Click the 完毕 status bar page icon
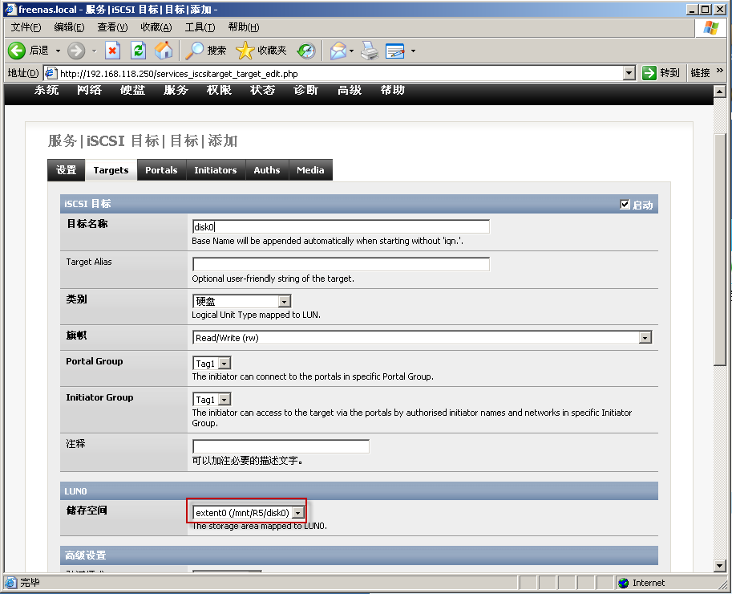This screenshot has width=732, height=594. point(10,583)
